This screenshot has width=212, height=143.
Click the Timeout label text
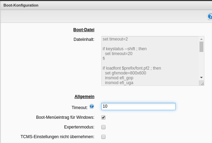pyautogui.click(x=80, y=108)
